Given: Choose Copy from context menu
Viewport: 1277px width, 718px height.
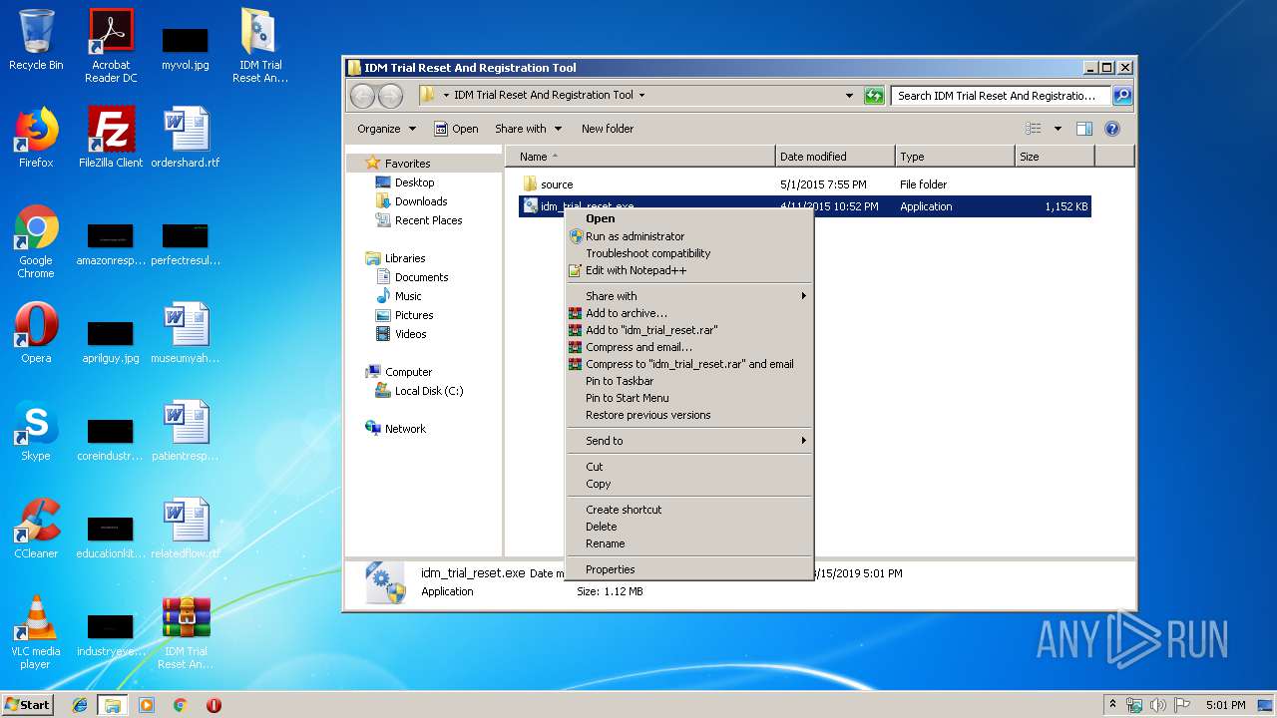Looking at the screenshot, I should click(688, 484).
